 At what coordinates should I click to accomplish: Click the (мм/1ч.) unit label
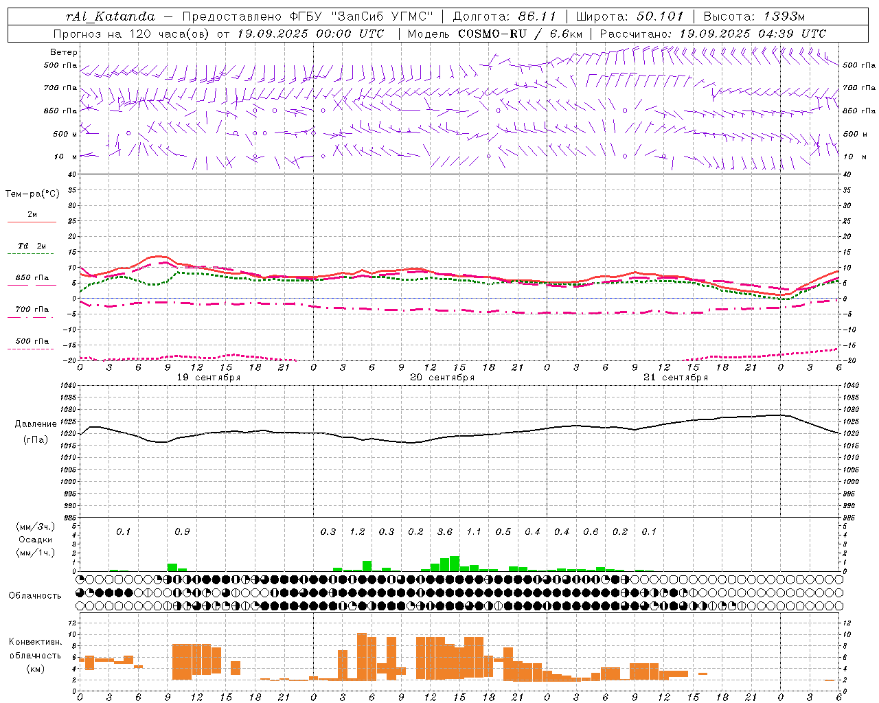35,553
